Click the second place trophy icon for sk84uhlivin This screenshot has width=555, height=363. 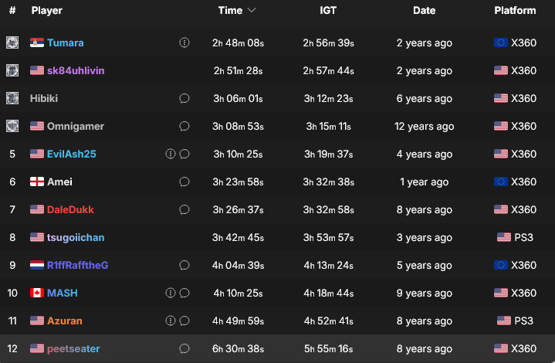point(12,70)
